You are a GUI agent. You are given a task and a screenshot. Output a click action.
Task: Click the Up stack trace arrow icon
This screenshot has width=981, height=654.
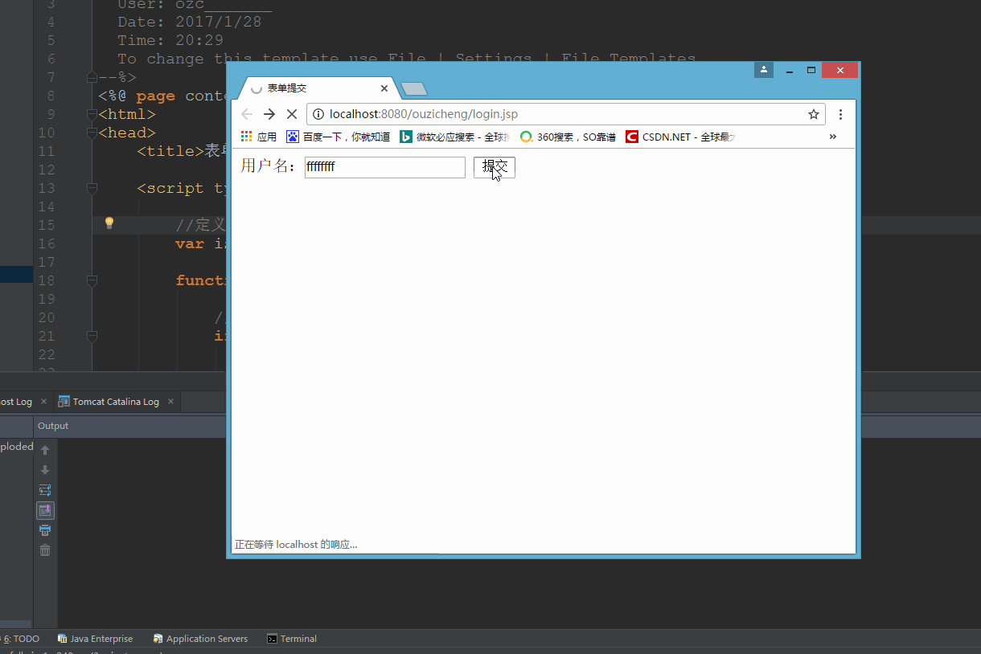45,450
